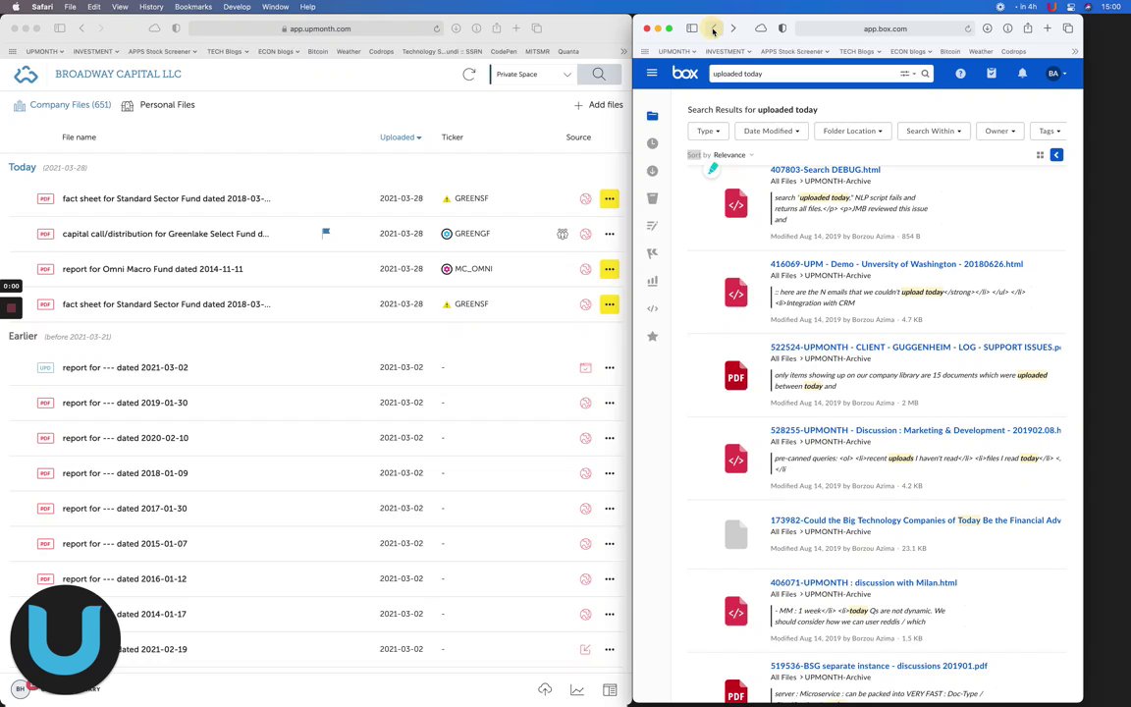This screenshot has width=1131, height=707.
Task: Open the Upmonth search magnifier button
Action: point(600,75)
